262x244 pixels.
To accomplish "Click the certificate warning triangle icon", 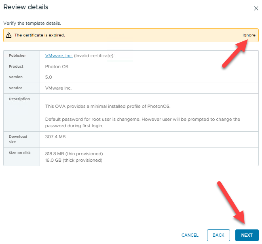I will [9, 35].
